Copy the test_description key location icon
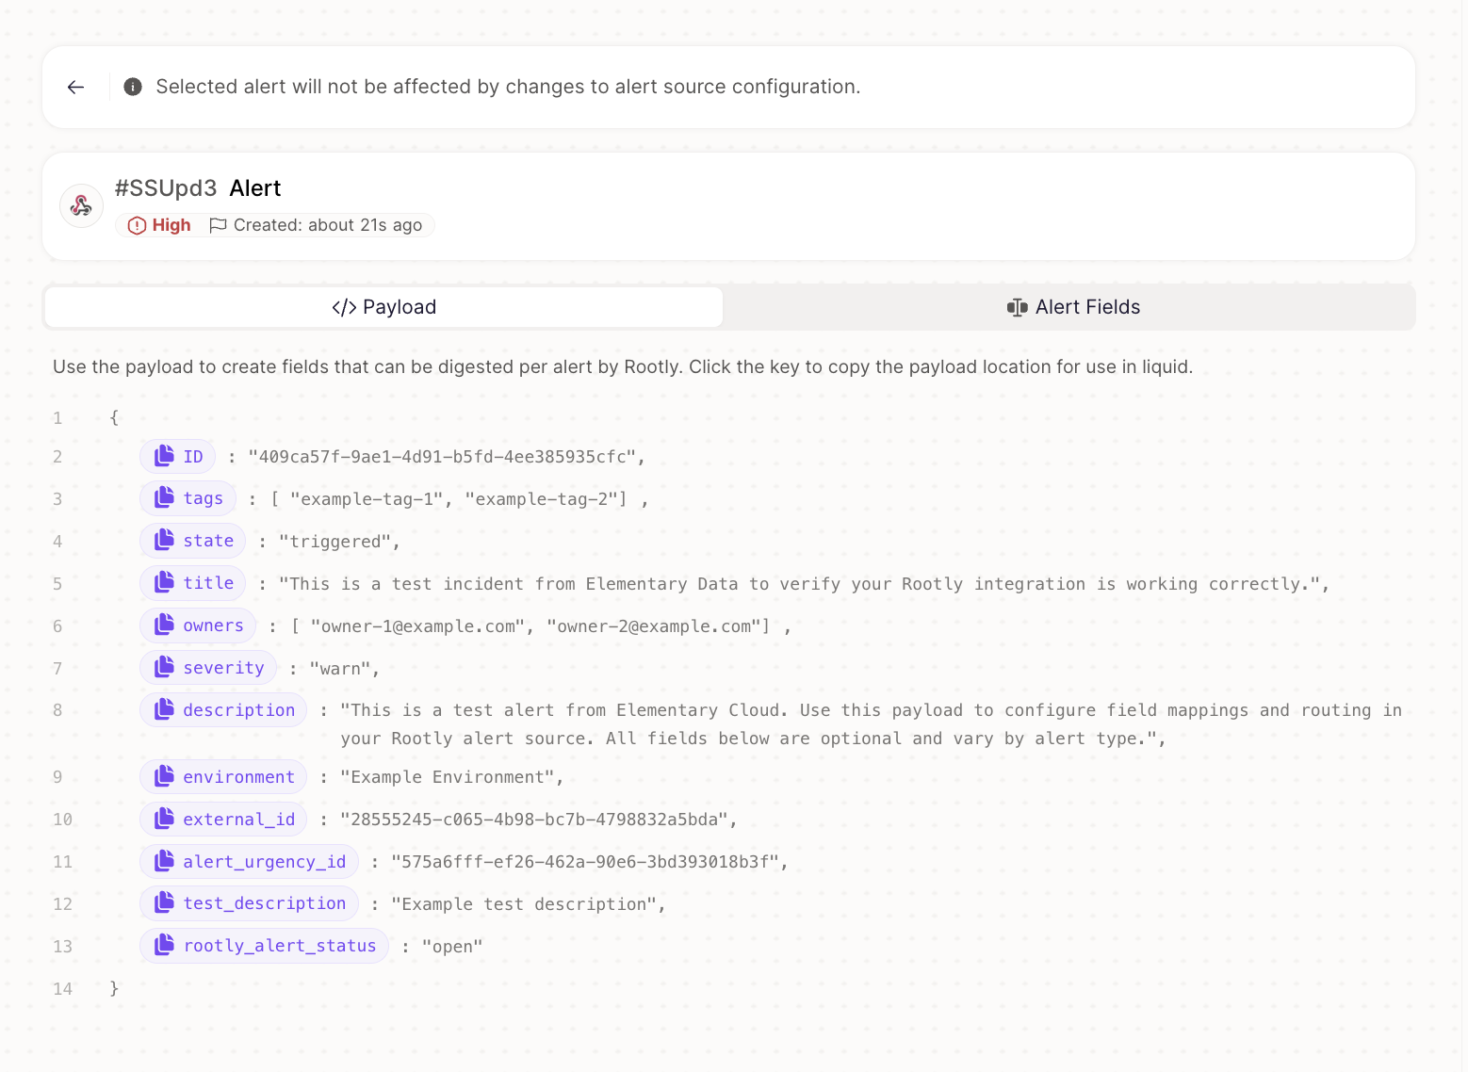This screenshot has width=1468, height=1072. click(x=165, y=902)
